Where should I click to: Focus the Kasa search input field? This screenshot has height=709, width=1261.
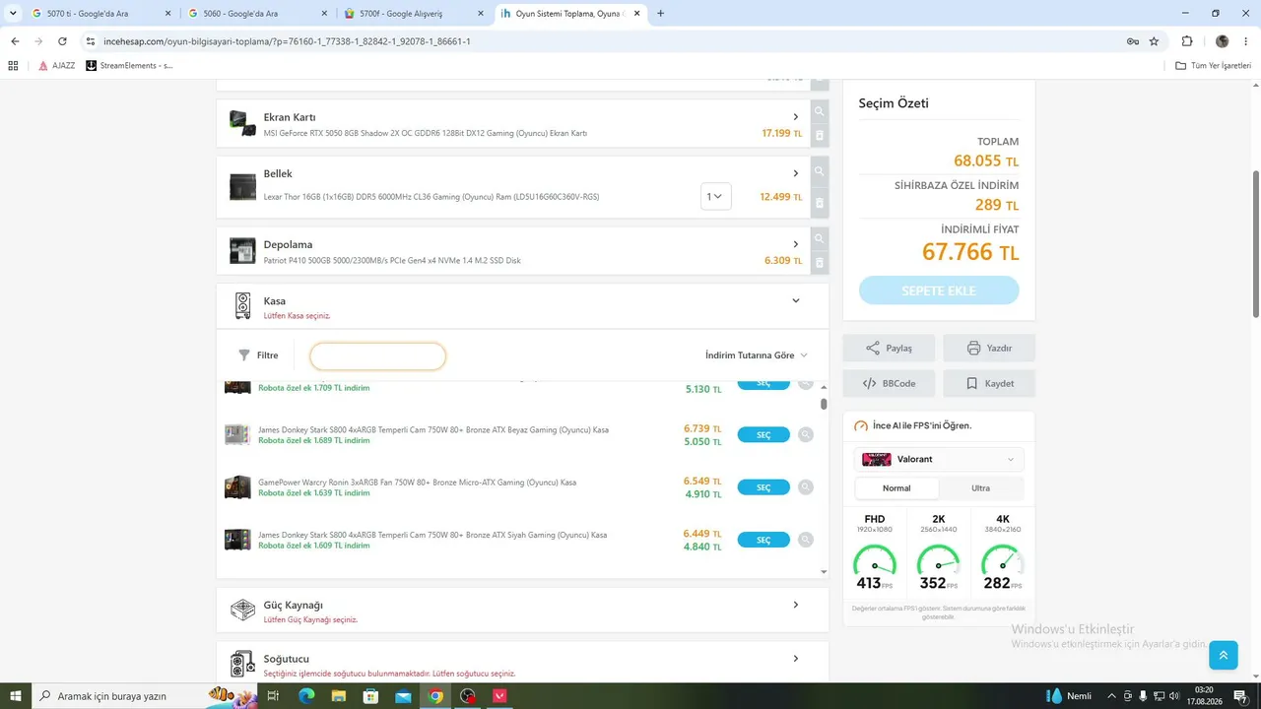point(377,355)
